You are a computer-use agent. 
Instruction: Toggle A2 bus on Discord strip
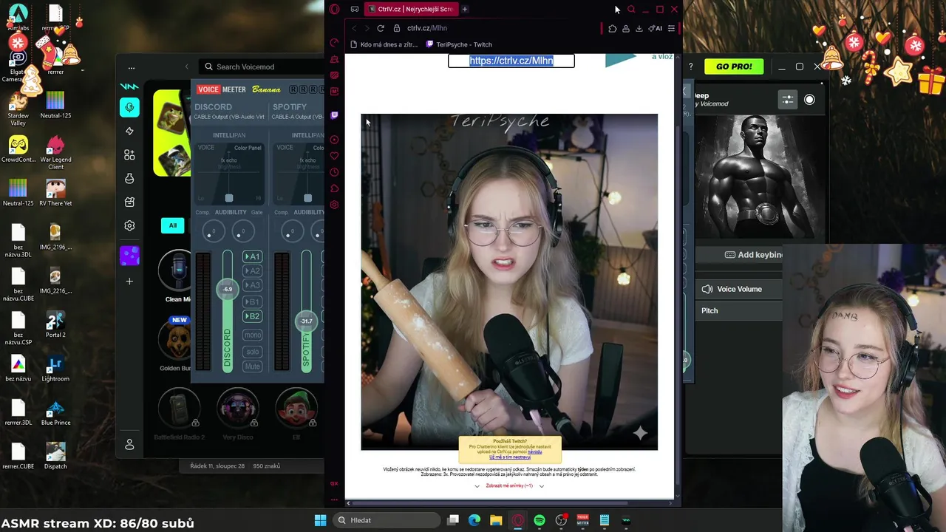click(253, 271)
